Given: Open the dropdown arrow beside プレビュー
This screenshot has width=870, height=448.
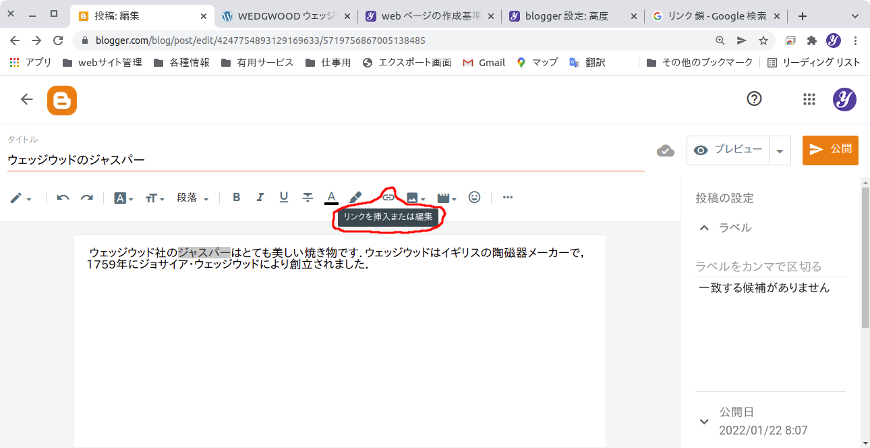Looking at the screenshot, I should pyautogui.click(x=780, y=150).
